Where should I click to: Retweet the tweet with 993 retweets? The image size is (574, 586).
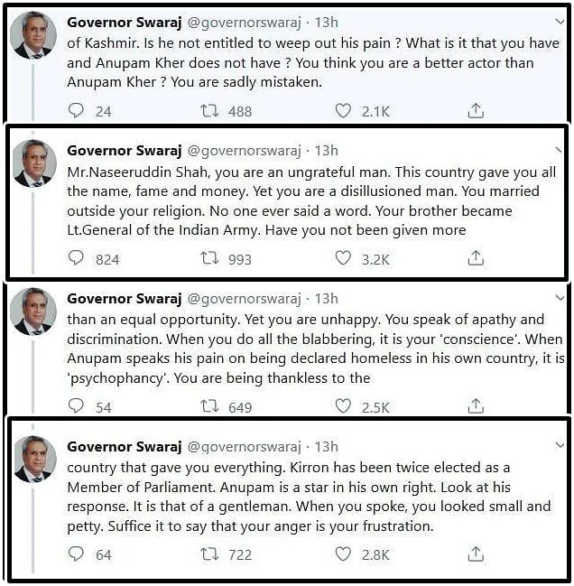coord(209,259)
